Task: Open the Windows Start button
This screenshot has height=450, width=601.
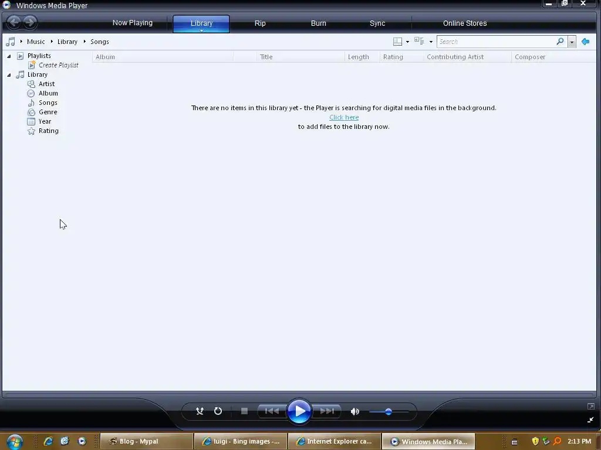Action: [14, 442]
